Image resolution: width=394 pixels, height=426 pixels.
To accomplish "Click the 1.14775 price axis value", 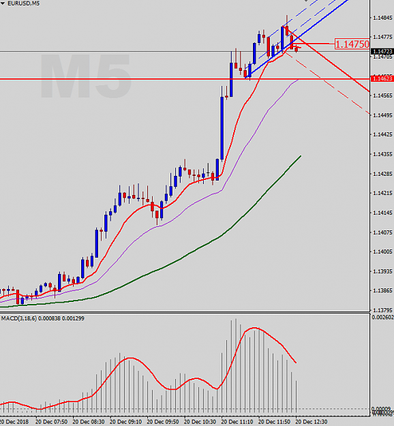I will [383, 37].
